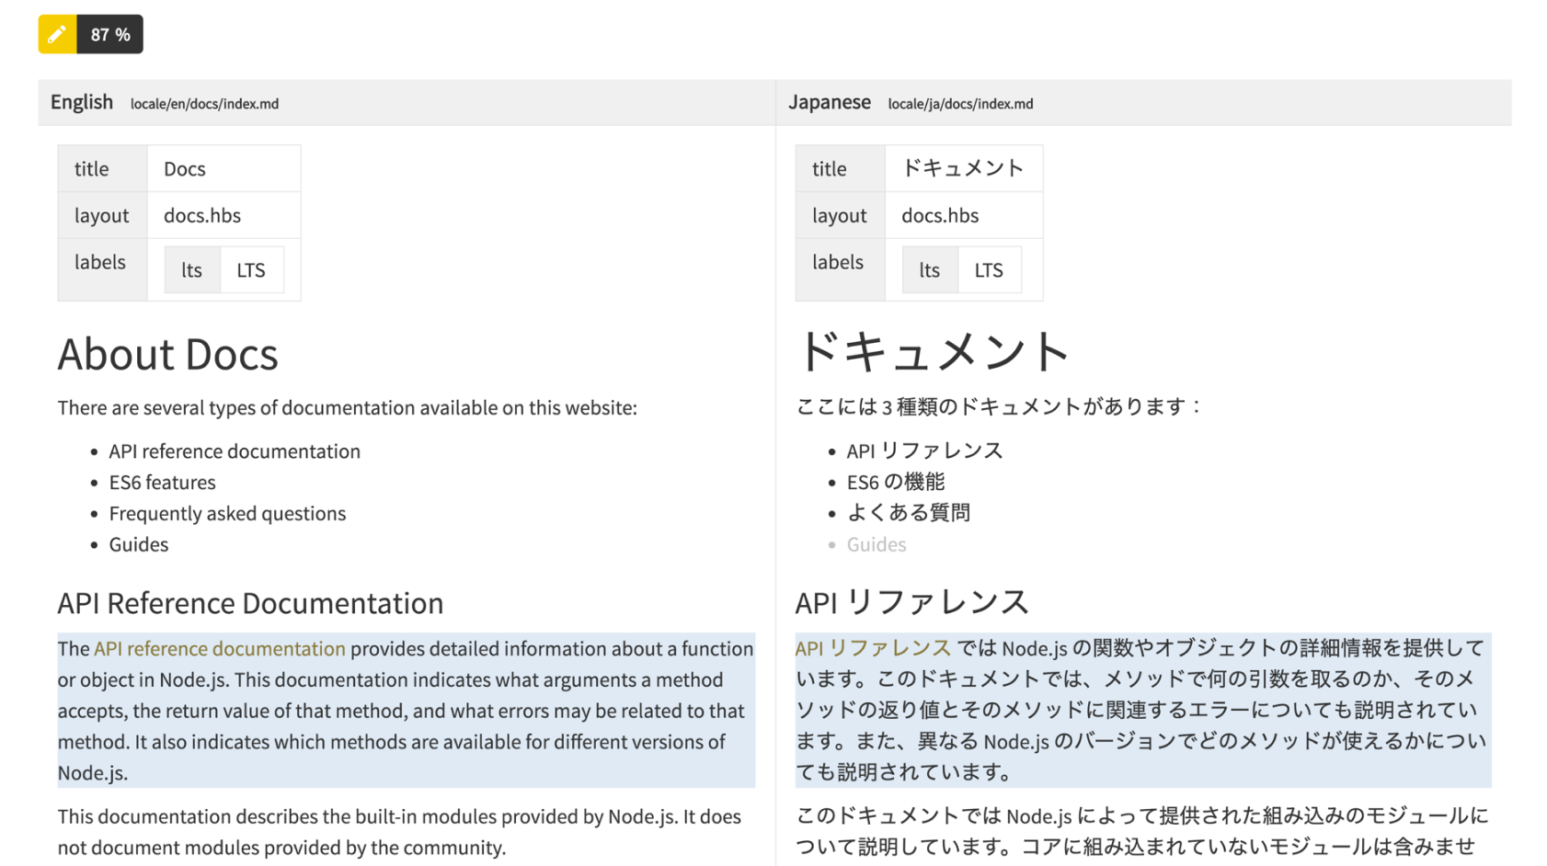Select the Japanese pane header

830,102
